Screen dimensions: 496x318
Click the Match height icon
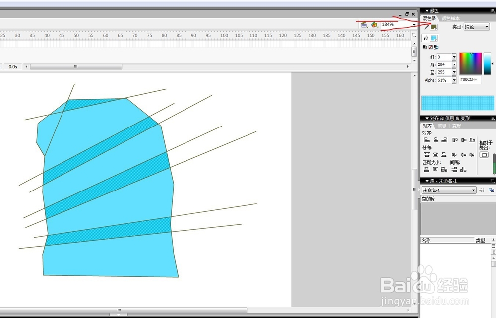point(435,170)
